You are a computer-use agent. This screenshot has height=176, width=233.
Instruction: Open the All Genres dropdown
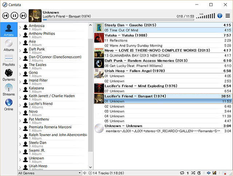50,173
